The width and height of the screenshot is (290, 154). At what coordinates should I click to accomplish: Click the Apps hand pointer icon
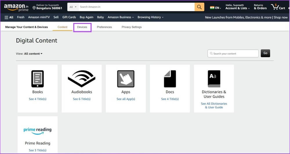tap(126, 79)
